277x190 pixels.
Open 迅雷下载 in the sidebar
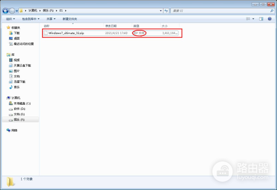(18, 82)
